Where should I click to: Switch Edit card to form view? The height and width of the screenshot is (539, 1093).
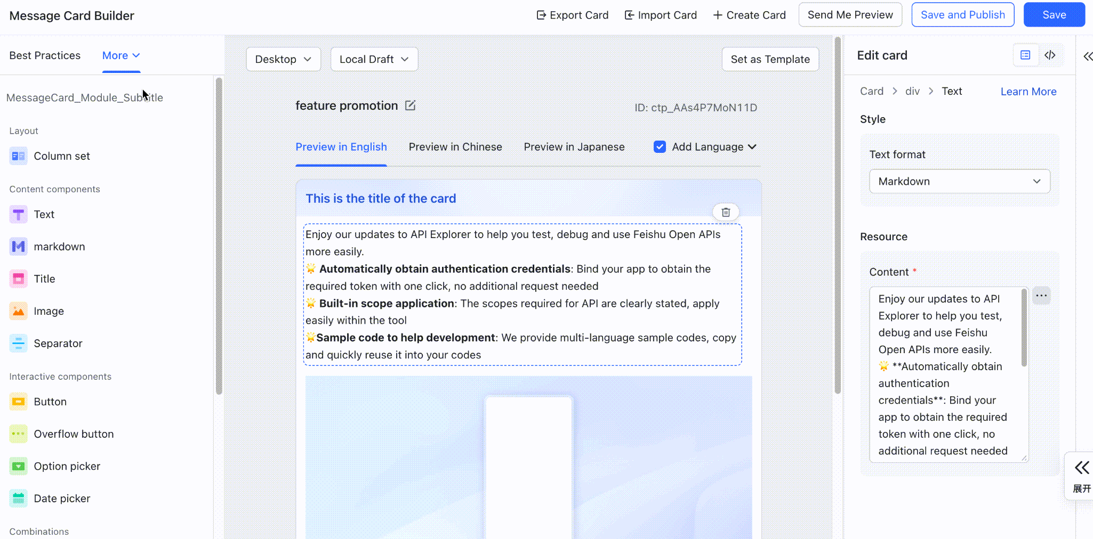[x=1025, y=55]
